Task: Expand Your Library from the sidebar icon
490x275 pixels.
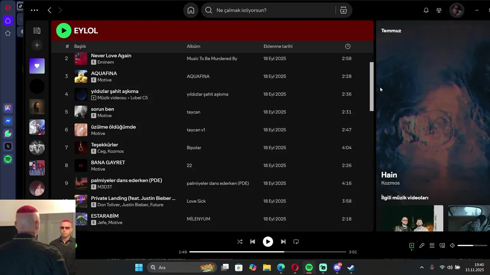Action: (x=37, y=31)
